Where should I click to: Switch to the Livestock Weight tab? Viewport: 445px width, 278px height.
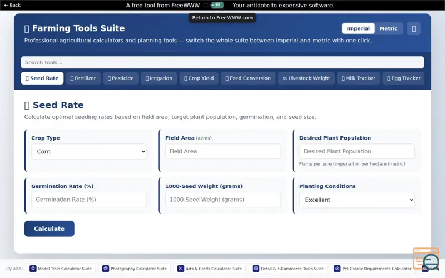(306, 78)
